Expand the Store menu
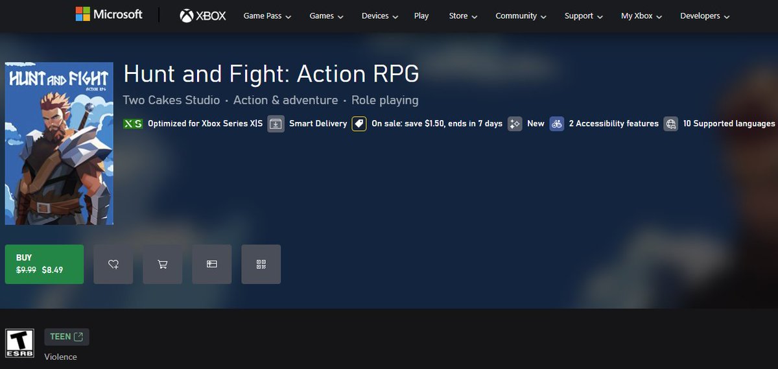This screenshot has height=369, width=778. (x=463, y=16)
